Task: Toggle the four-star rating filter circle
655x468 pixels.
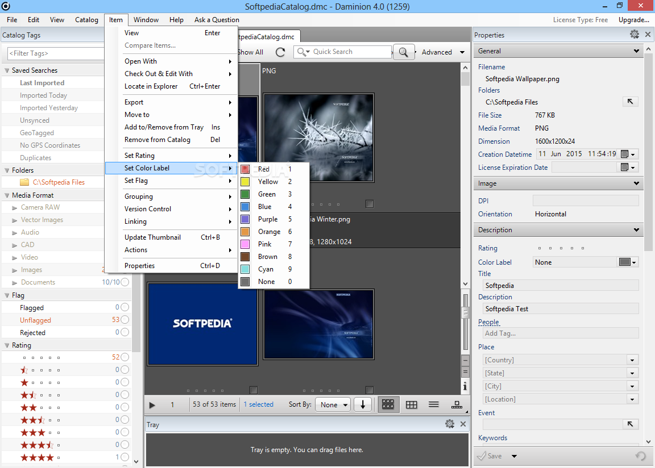Action: coord(125,457)
